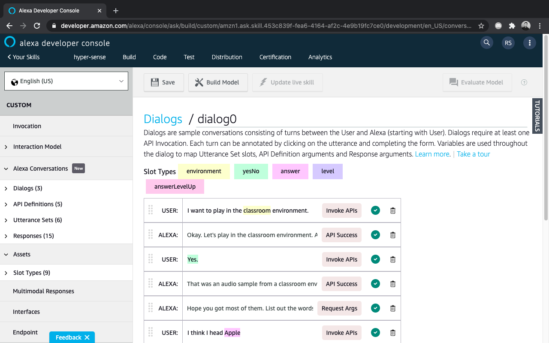Delete the 'I think I head Apple' turn

tap(392, 333)
